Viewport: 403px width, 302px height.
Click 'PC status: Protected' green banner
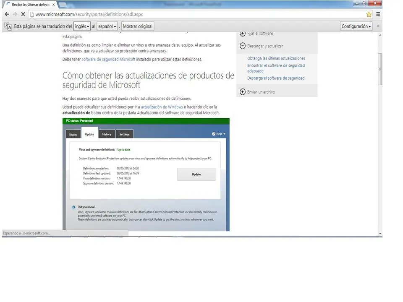click(x=146, y=121)
